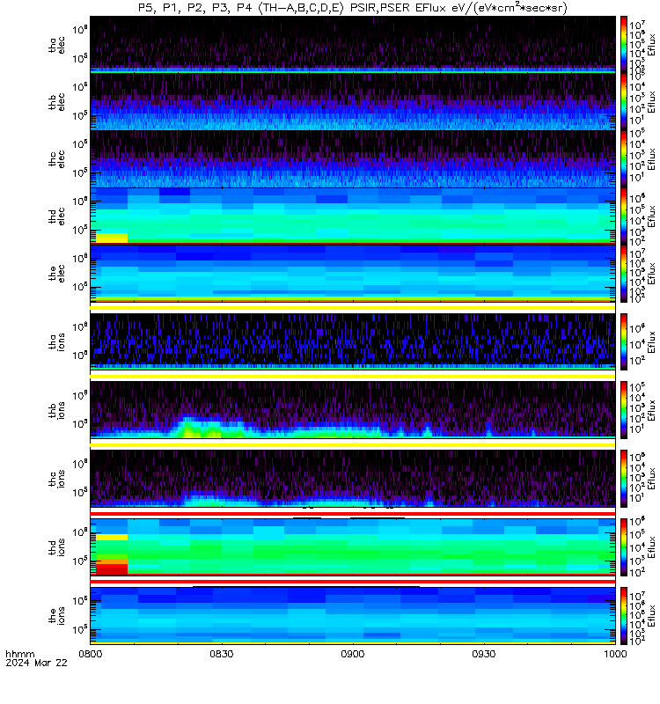The width and height of the screenshot is (660, 704).
Task: Click the 1000 time axis label
Action: (x=615, y=654)
